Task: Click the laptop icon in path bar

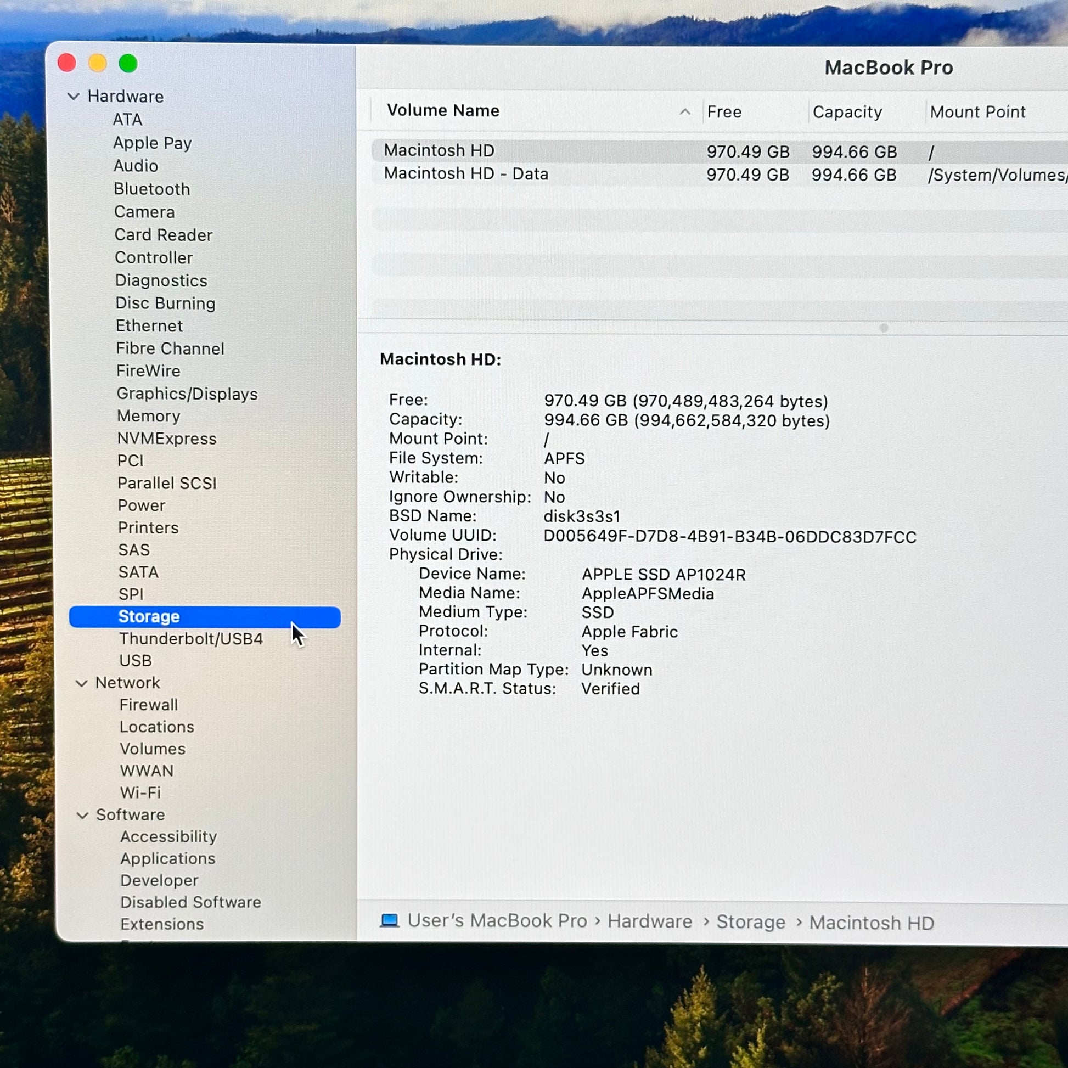Action: 390,920
